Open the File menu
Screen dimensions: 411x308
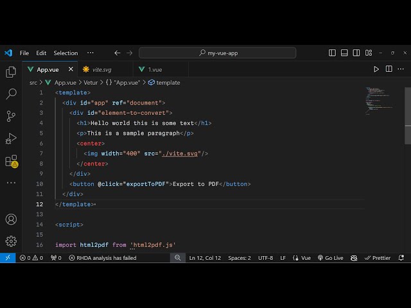tap(24, 53)
